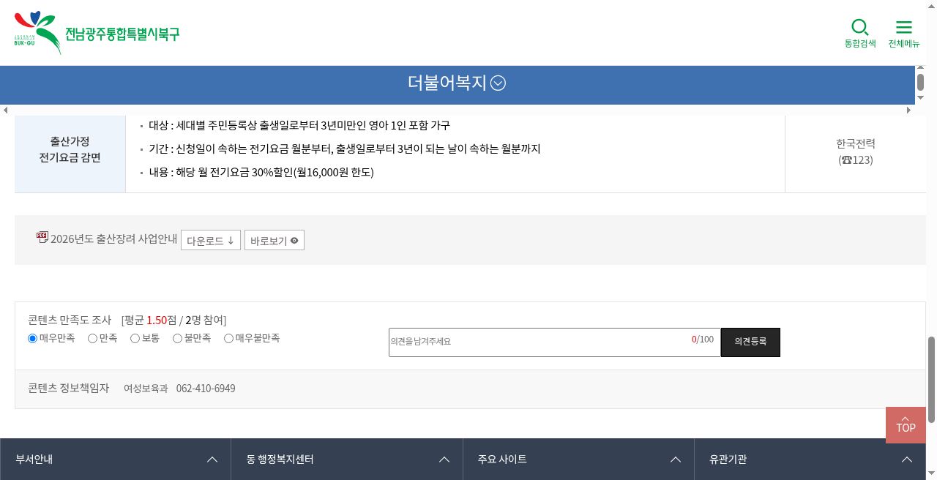Viewport: 937px width, 480px height.
Task: Click the 062-410-6949 phone number
Action: pyautogui.click(x=206, y=389)
